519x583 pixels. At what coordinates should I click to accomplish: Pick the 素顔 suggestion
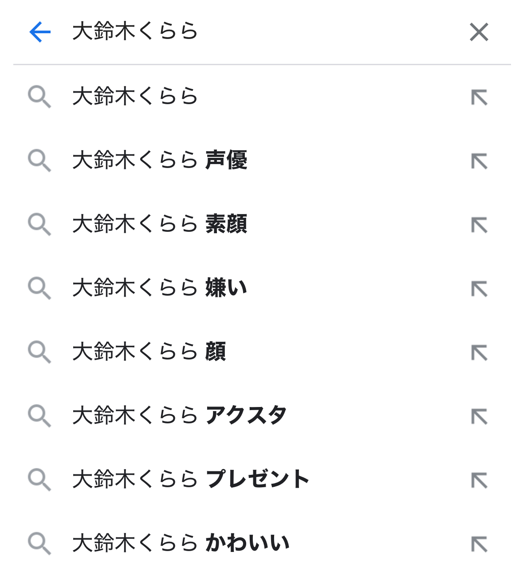[x=160, y=224]
